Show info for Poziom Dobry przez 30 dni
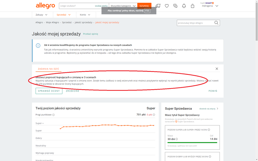 click(210, 157)
